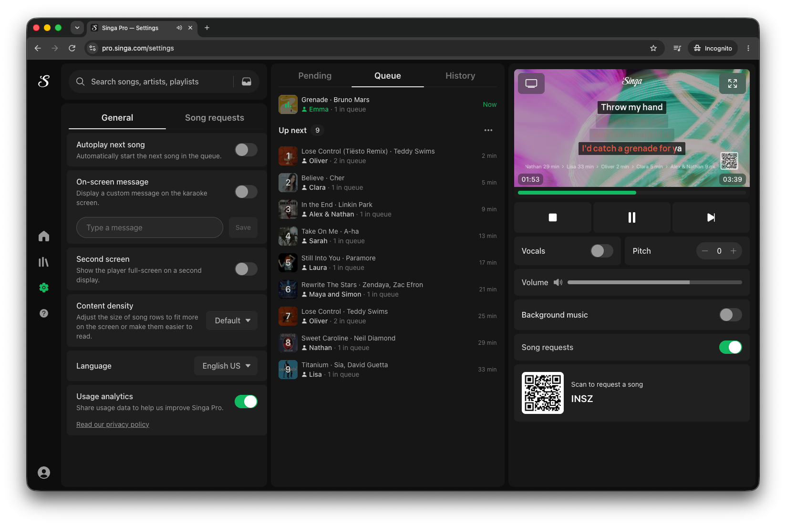Open the browser media control icon
The image size is (786, 526).
tap(677, 48)
